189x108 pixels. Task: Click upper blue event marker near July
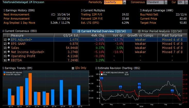(x=139, y=84)
